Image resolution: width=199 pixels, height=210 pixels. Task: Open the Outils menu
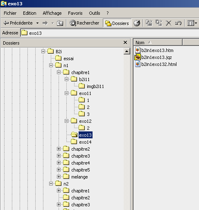point(95,13)
